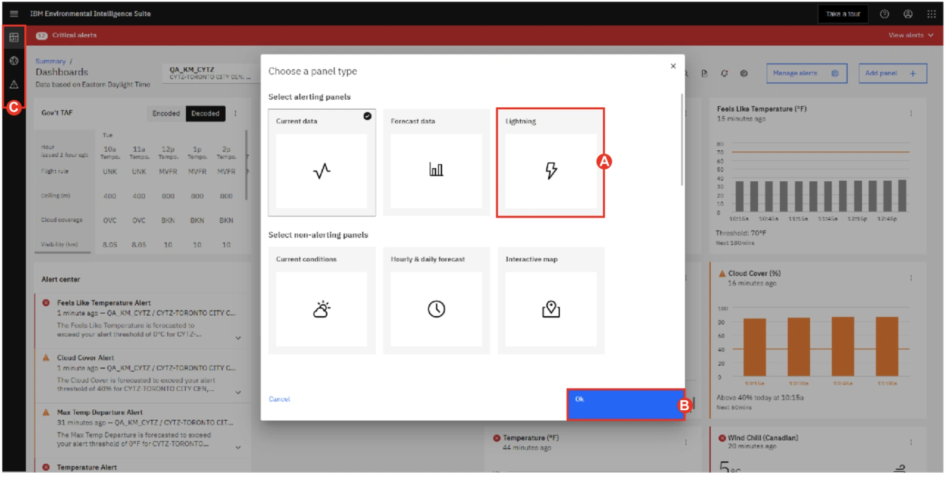Click the Threshold: 70°F text
The width and height of the screenshot is (947, 477).
(741, 233)
